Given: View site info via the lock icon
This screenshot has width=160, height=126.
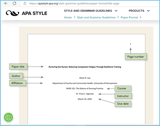Looking at the screenshot, I should [x=25, y=3].
